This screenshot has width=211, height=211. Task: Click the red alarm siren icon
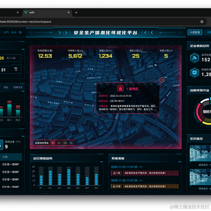(121, 89)
